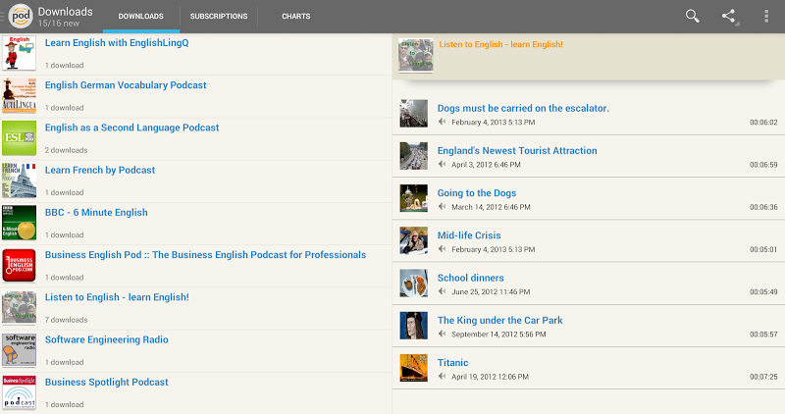Viewport: 785px width, 414px height.
Task: Click the Listen to English header banner
Action: (x=589, y=55)
